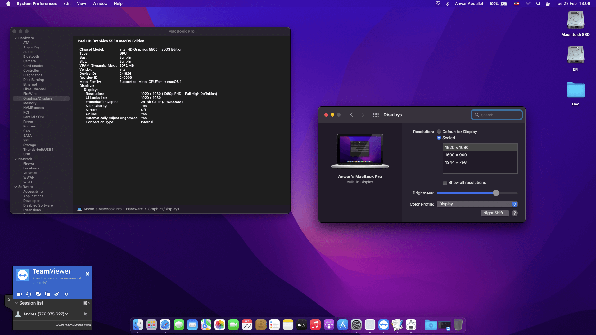Open the www.teamviewer.com link
The image size is (596, 335).
tap(73, 325)
